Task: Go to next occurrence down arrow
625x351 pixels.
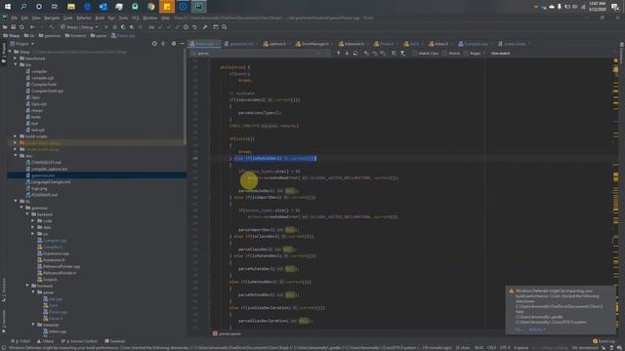Action: [347, 53]
